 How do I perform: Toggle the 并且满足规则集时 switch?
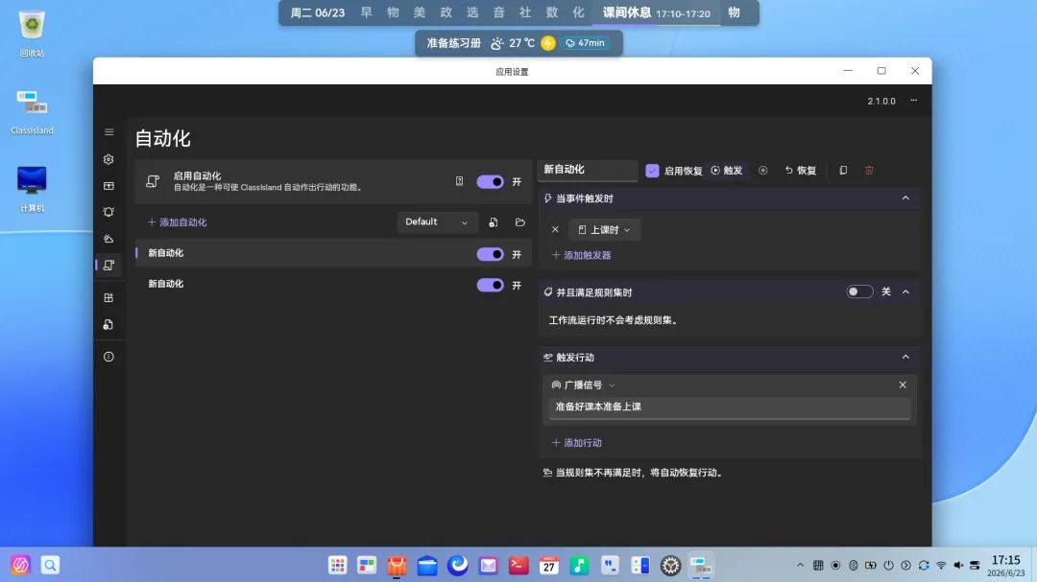(x=859, y=291)
